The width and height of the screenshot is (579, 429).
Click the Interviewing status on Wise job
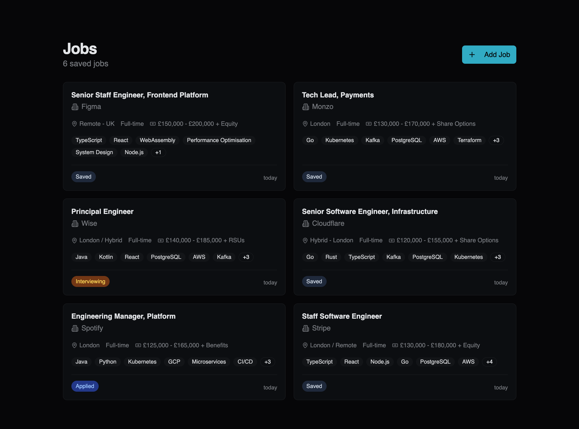pyautogui.click(x=91, y=282)
